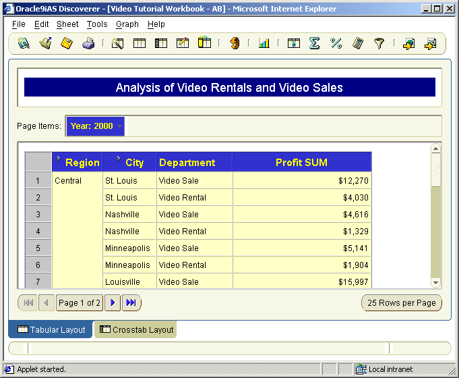
Task: Click the table scrollbar down arrow
Action: (435, 283)
